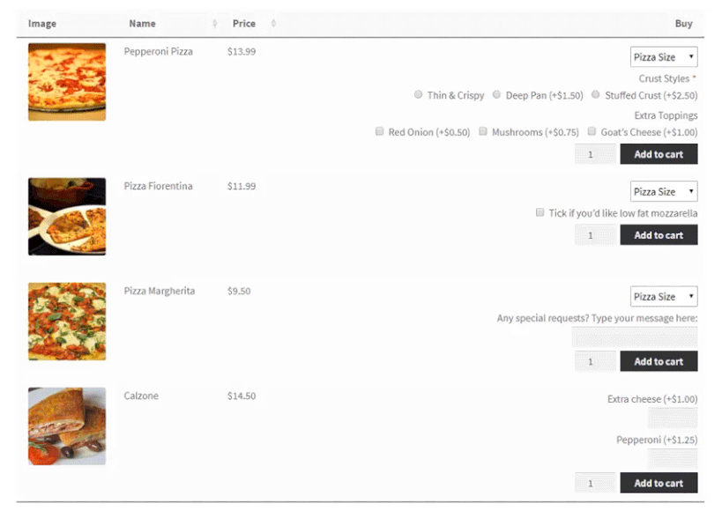This screenshot has height=518, width=722.
Task: Choose the Stuffed Crust option
Action: point(596,94)
